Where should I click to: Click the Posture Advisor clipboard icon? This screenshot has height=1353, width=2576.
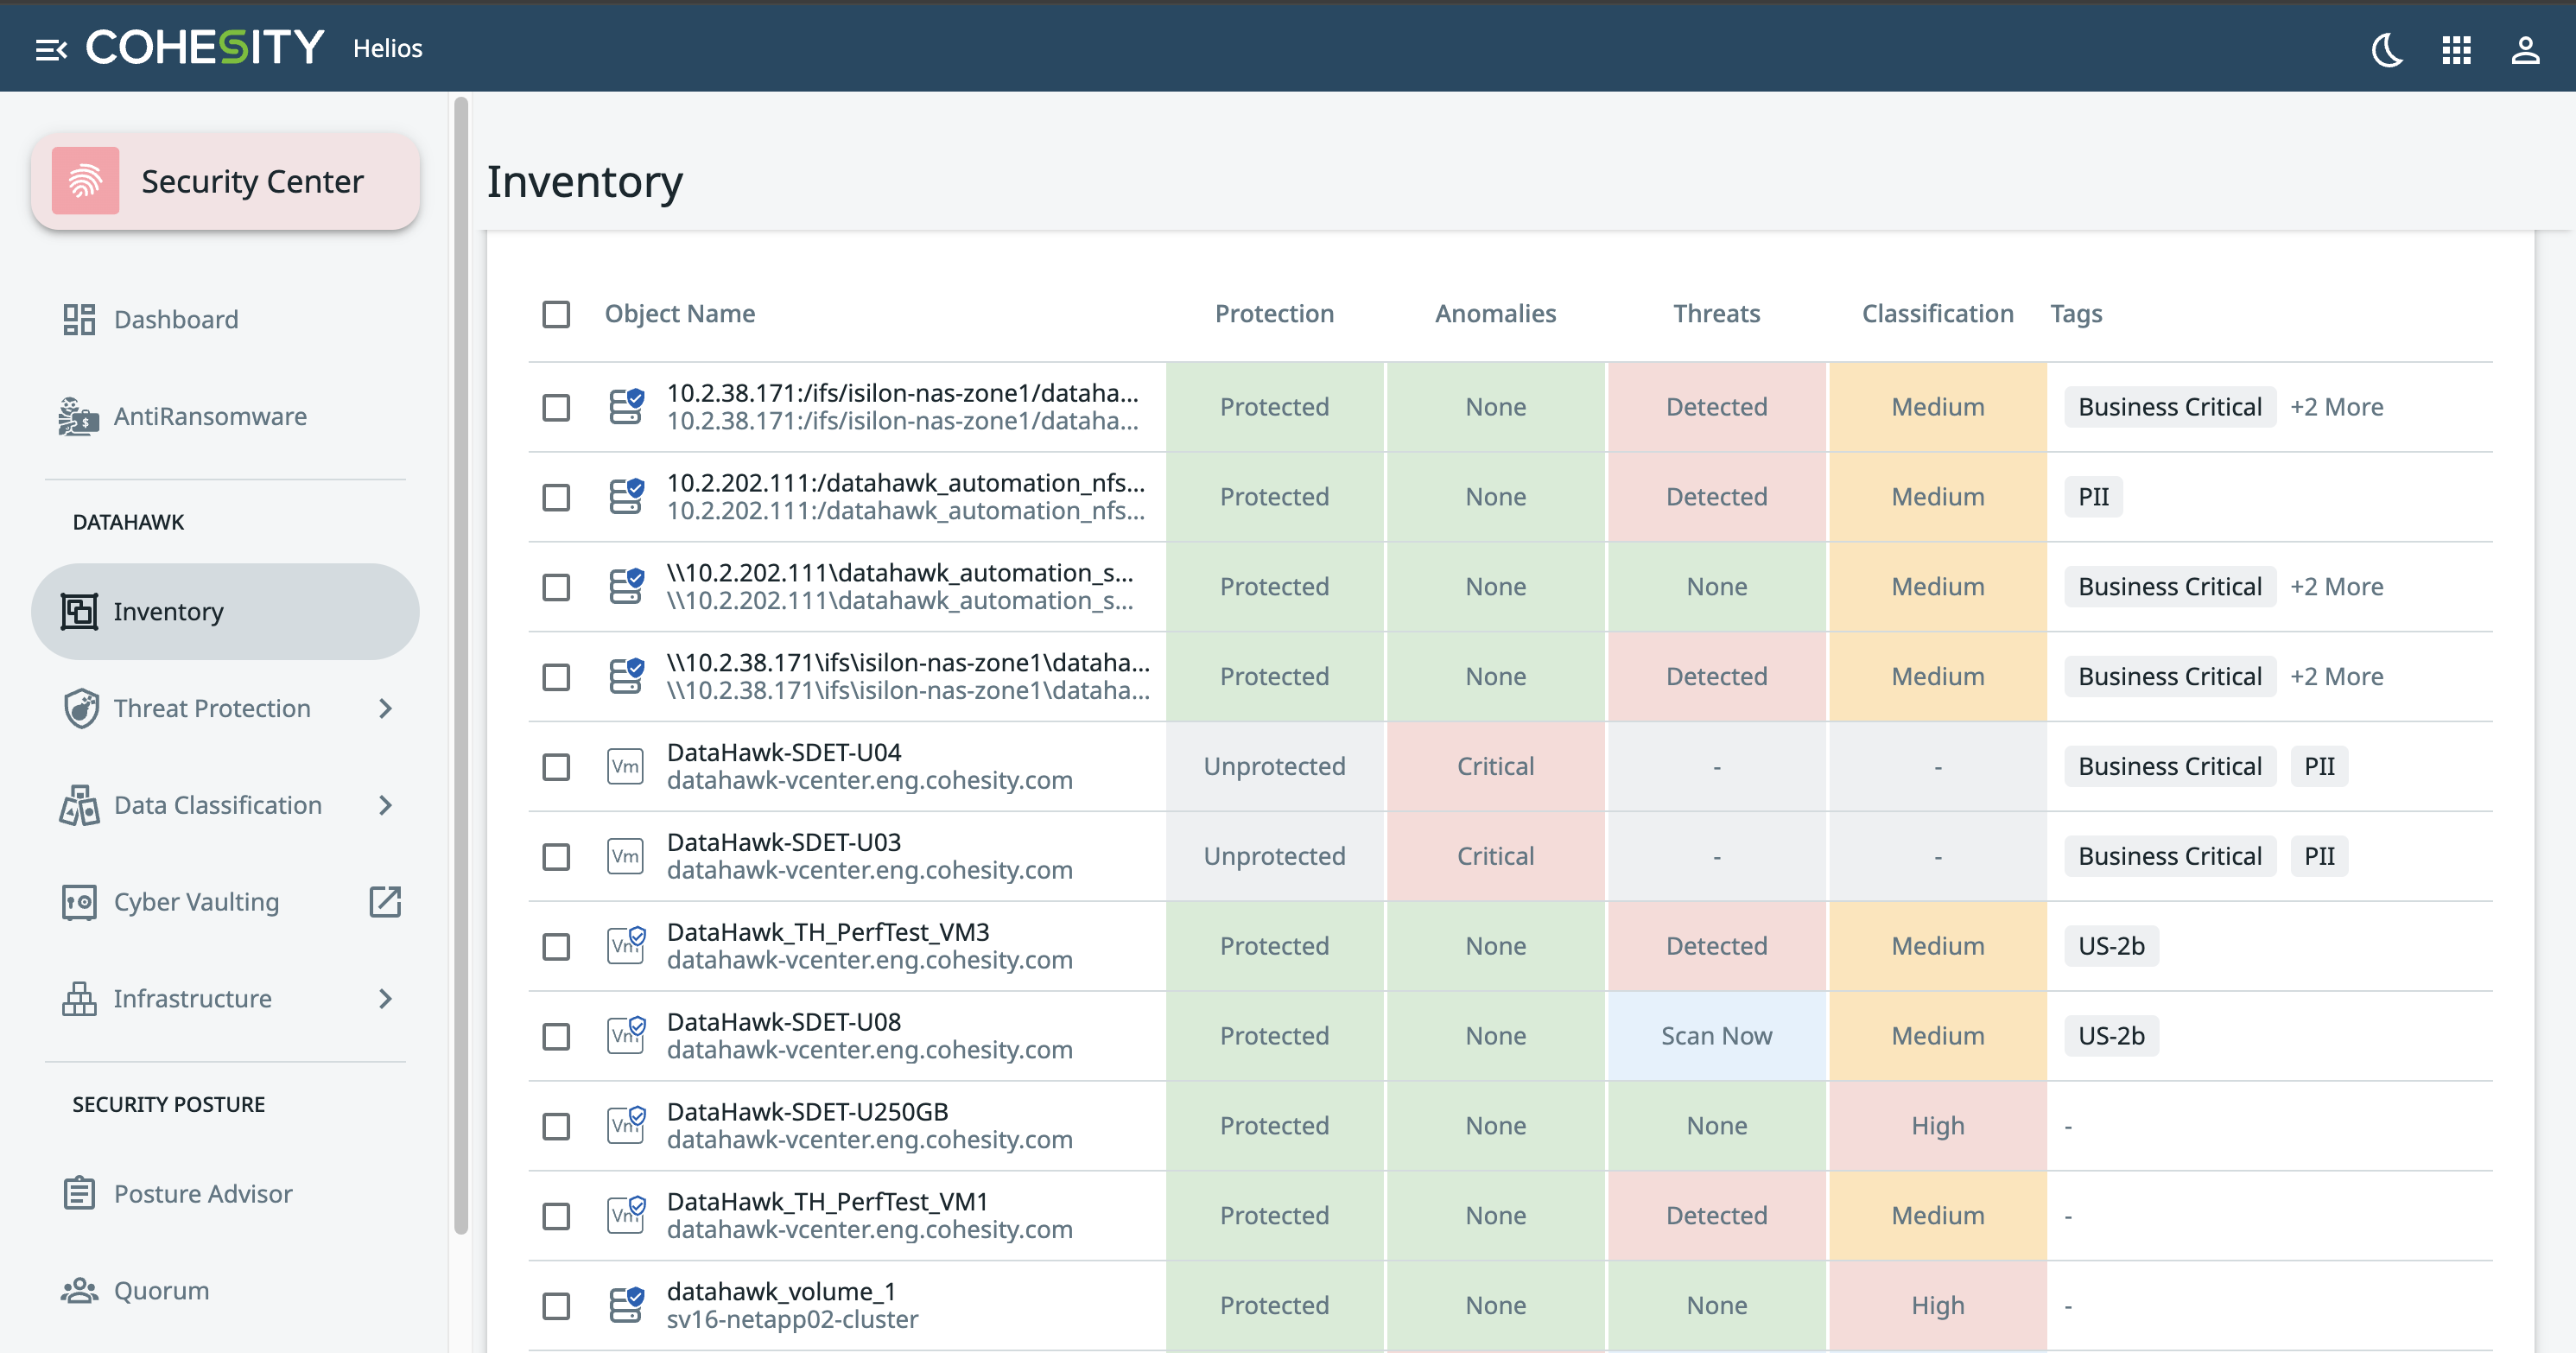click(79, 1193)
